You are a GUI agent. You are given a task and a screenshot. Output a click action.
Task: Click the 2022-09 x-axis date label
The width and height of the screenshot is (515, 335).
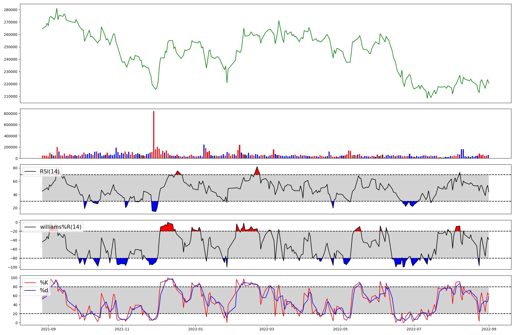489,329
